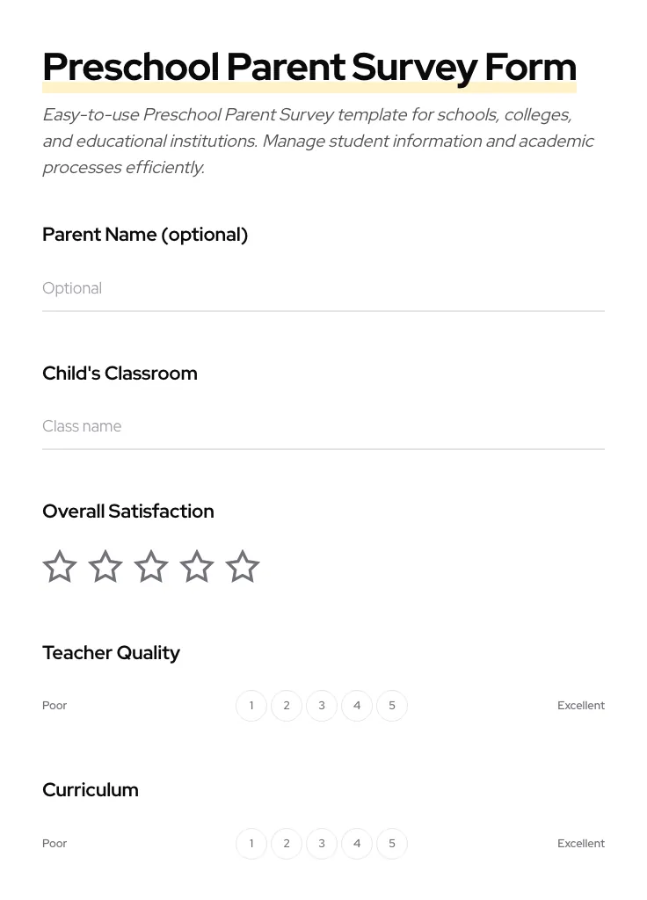Rate Teacher Quality as 5
647x900 pixels.
point(392,705)
